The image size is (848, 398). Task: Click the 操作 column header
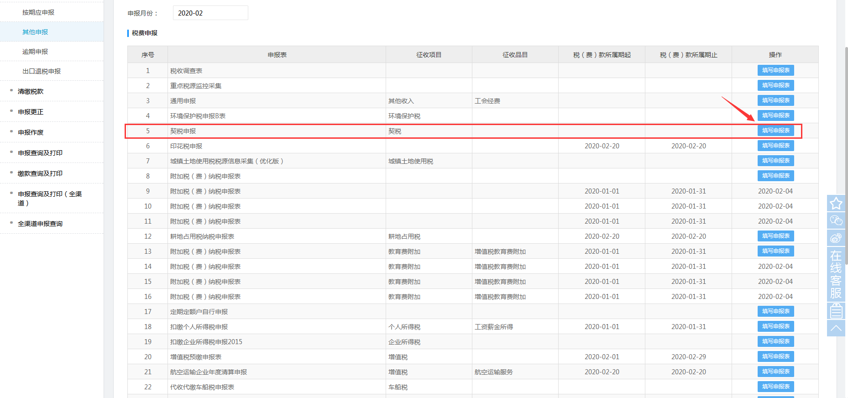[775, 55]
